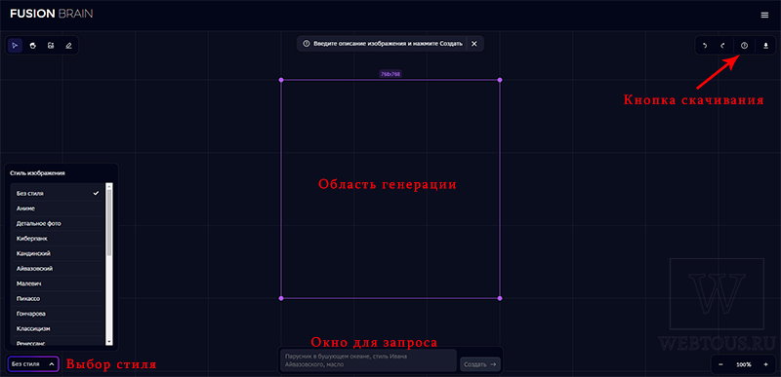The height and width of the screenshot is (377, 781).
Task: Click the style list scrollbar thumb
Action: click(109, 222)
